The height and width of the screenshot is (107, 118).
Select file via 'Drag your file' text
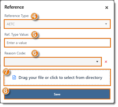60,78
